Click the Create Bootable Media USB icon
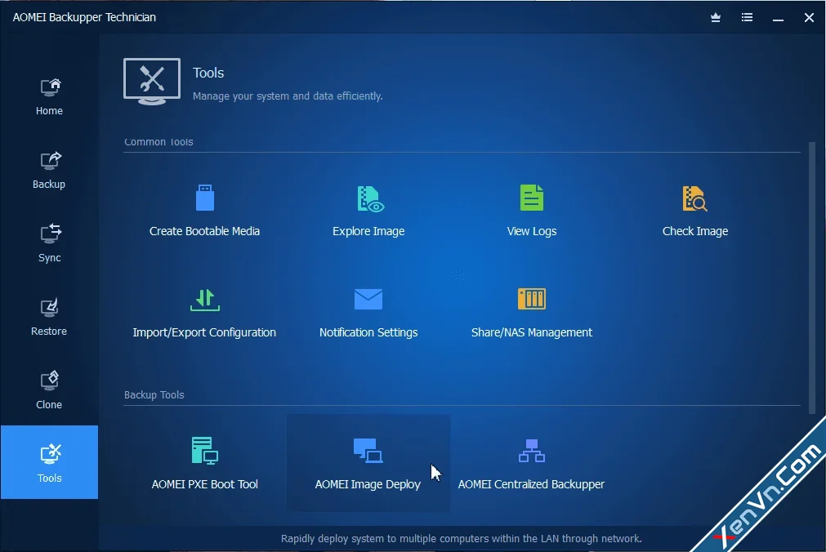 [205, 198]
